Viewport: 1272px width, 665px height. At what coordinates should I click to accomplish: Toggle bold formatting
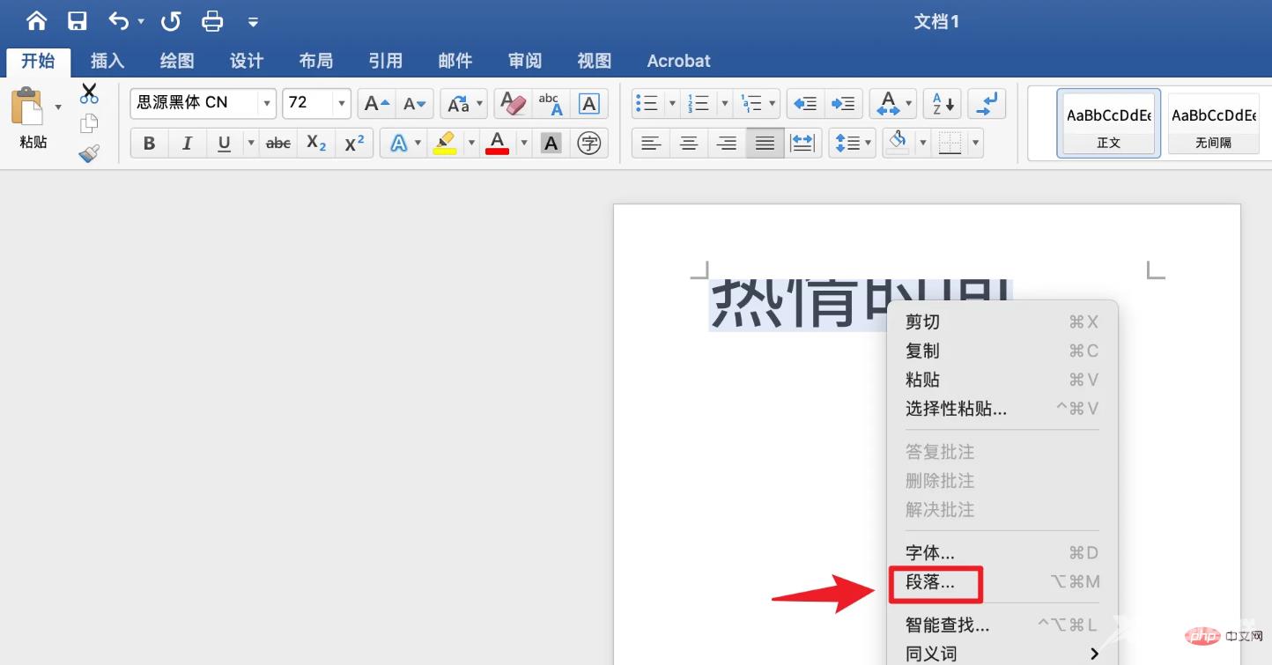149,143
